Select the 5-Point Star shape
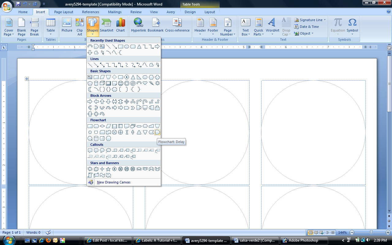Viewport: 392px width, 245px height. click(x=108, y=169)
